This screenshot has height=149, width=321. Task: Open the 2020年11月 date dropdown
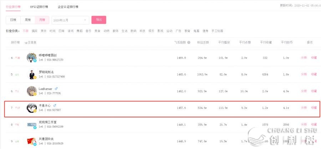70,20
